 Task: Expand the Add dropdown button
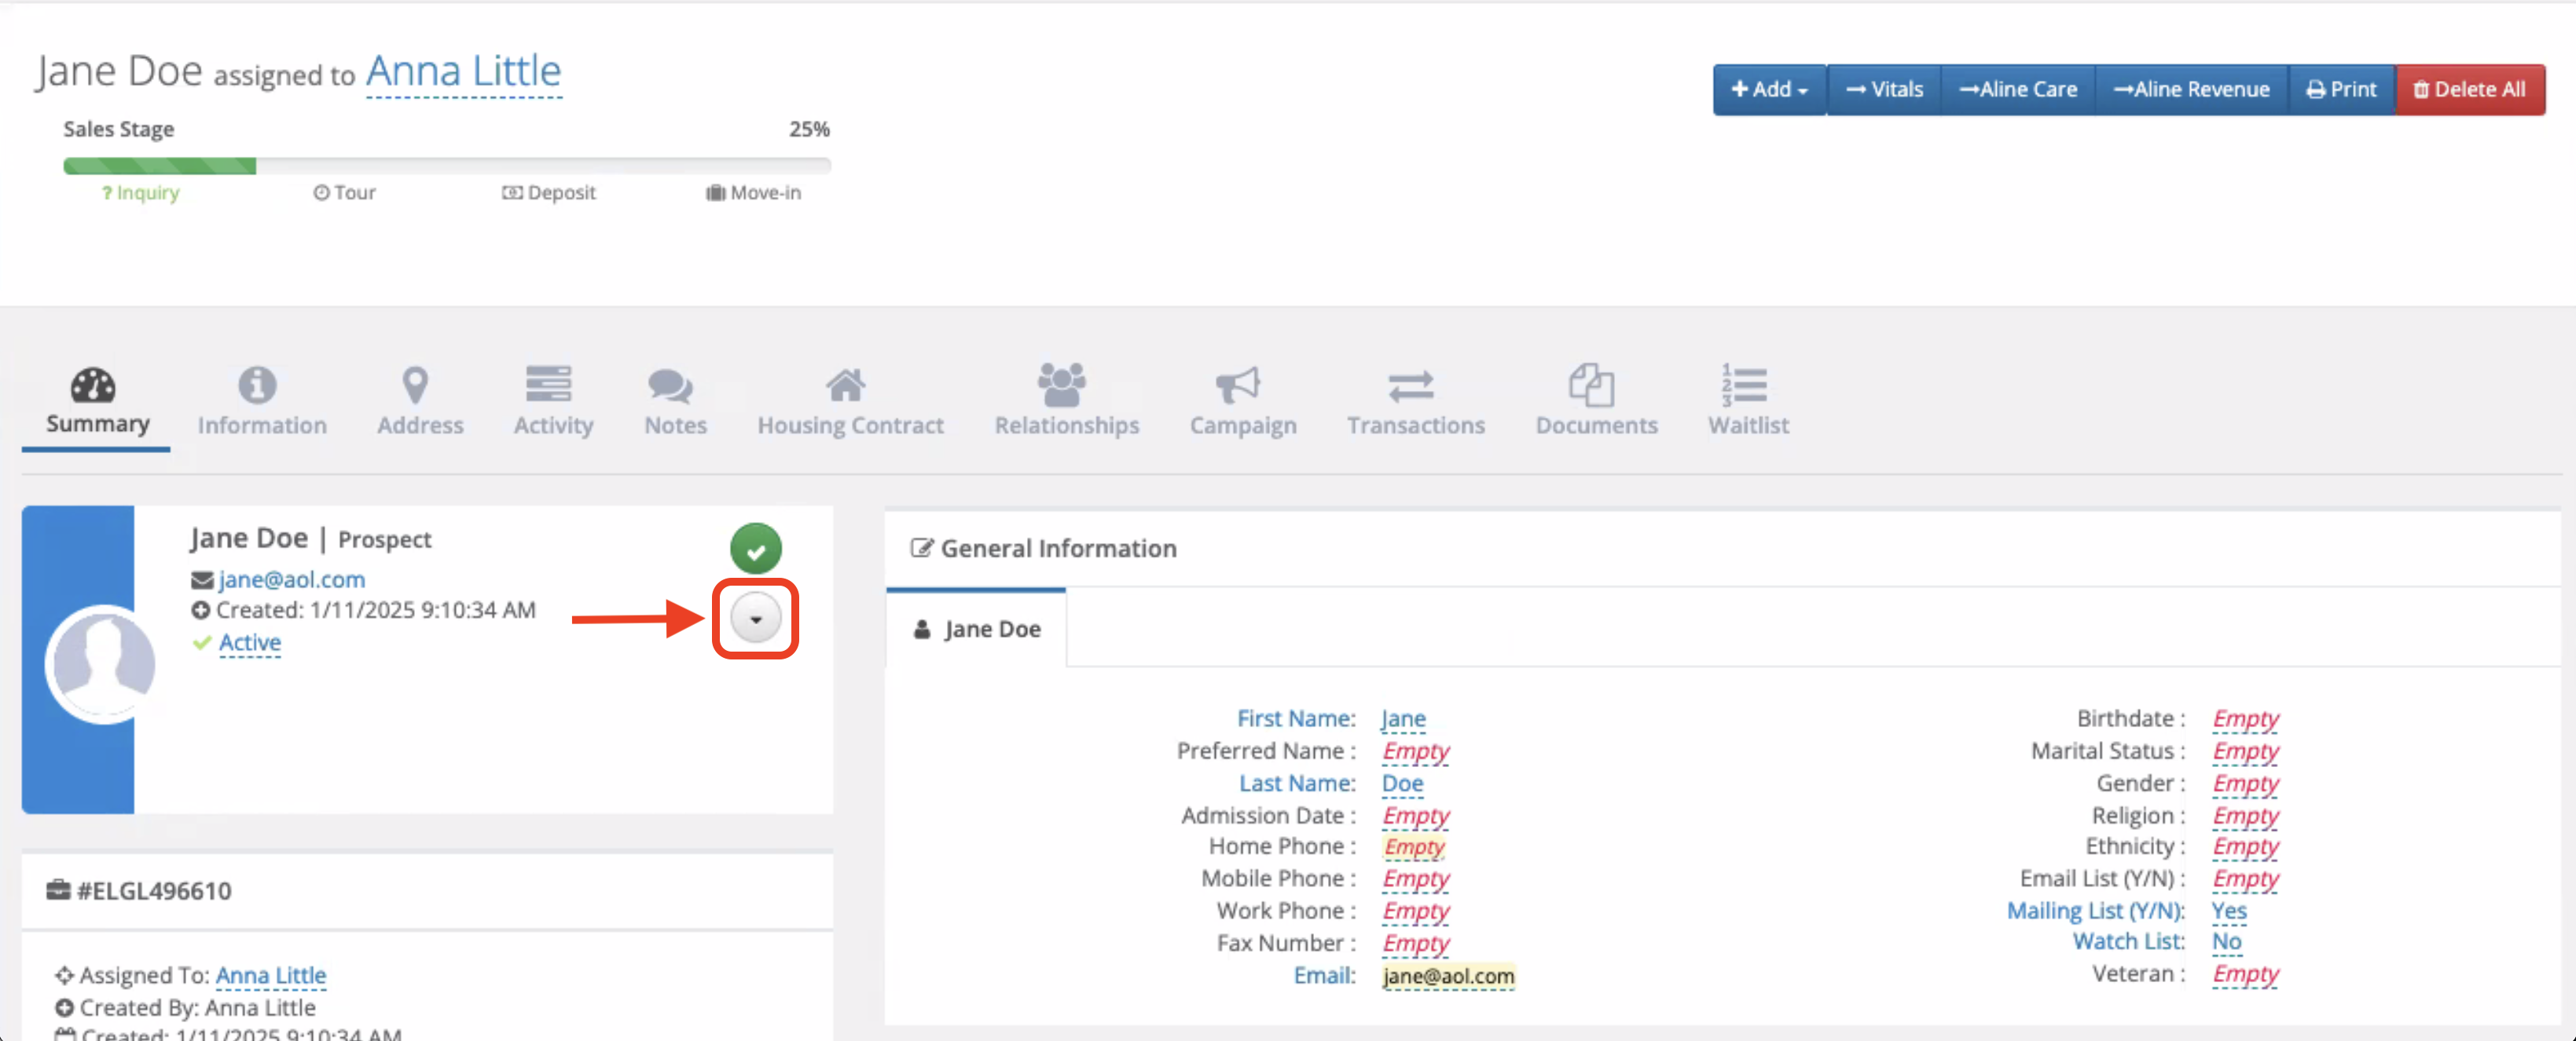pyautogui.click(x=1769, y=90)
